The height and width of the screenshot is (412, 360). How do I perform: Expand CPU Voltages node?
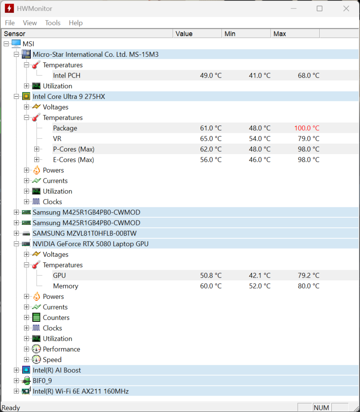point(27,107)
